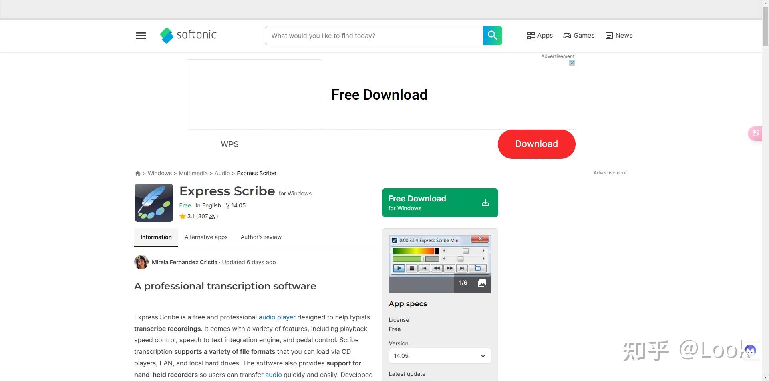
Task: Open the 'audio' link in description
Action: point(274,375)
